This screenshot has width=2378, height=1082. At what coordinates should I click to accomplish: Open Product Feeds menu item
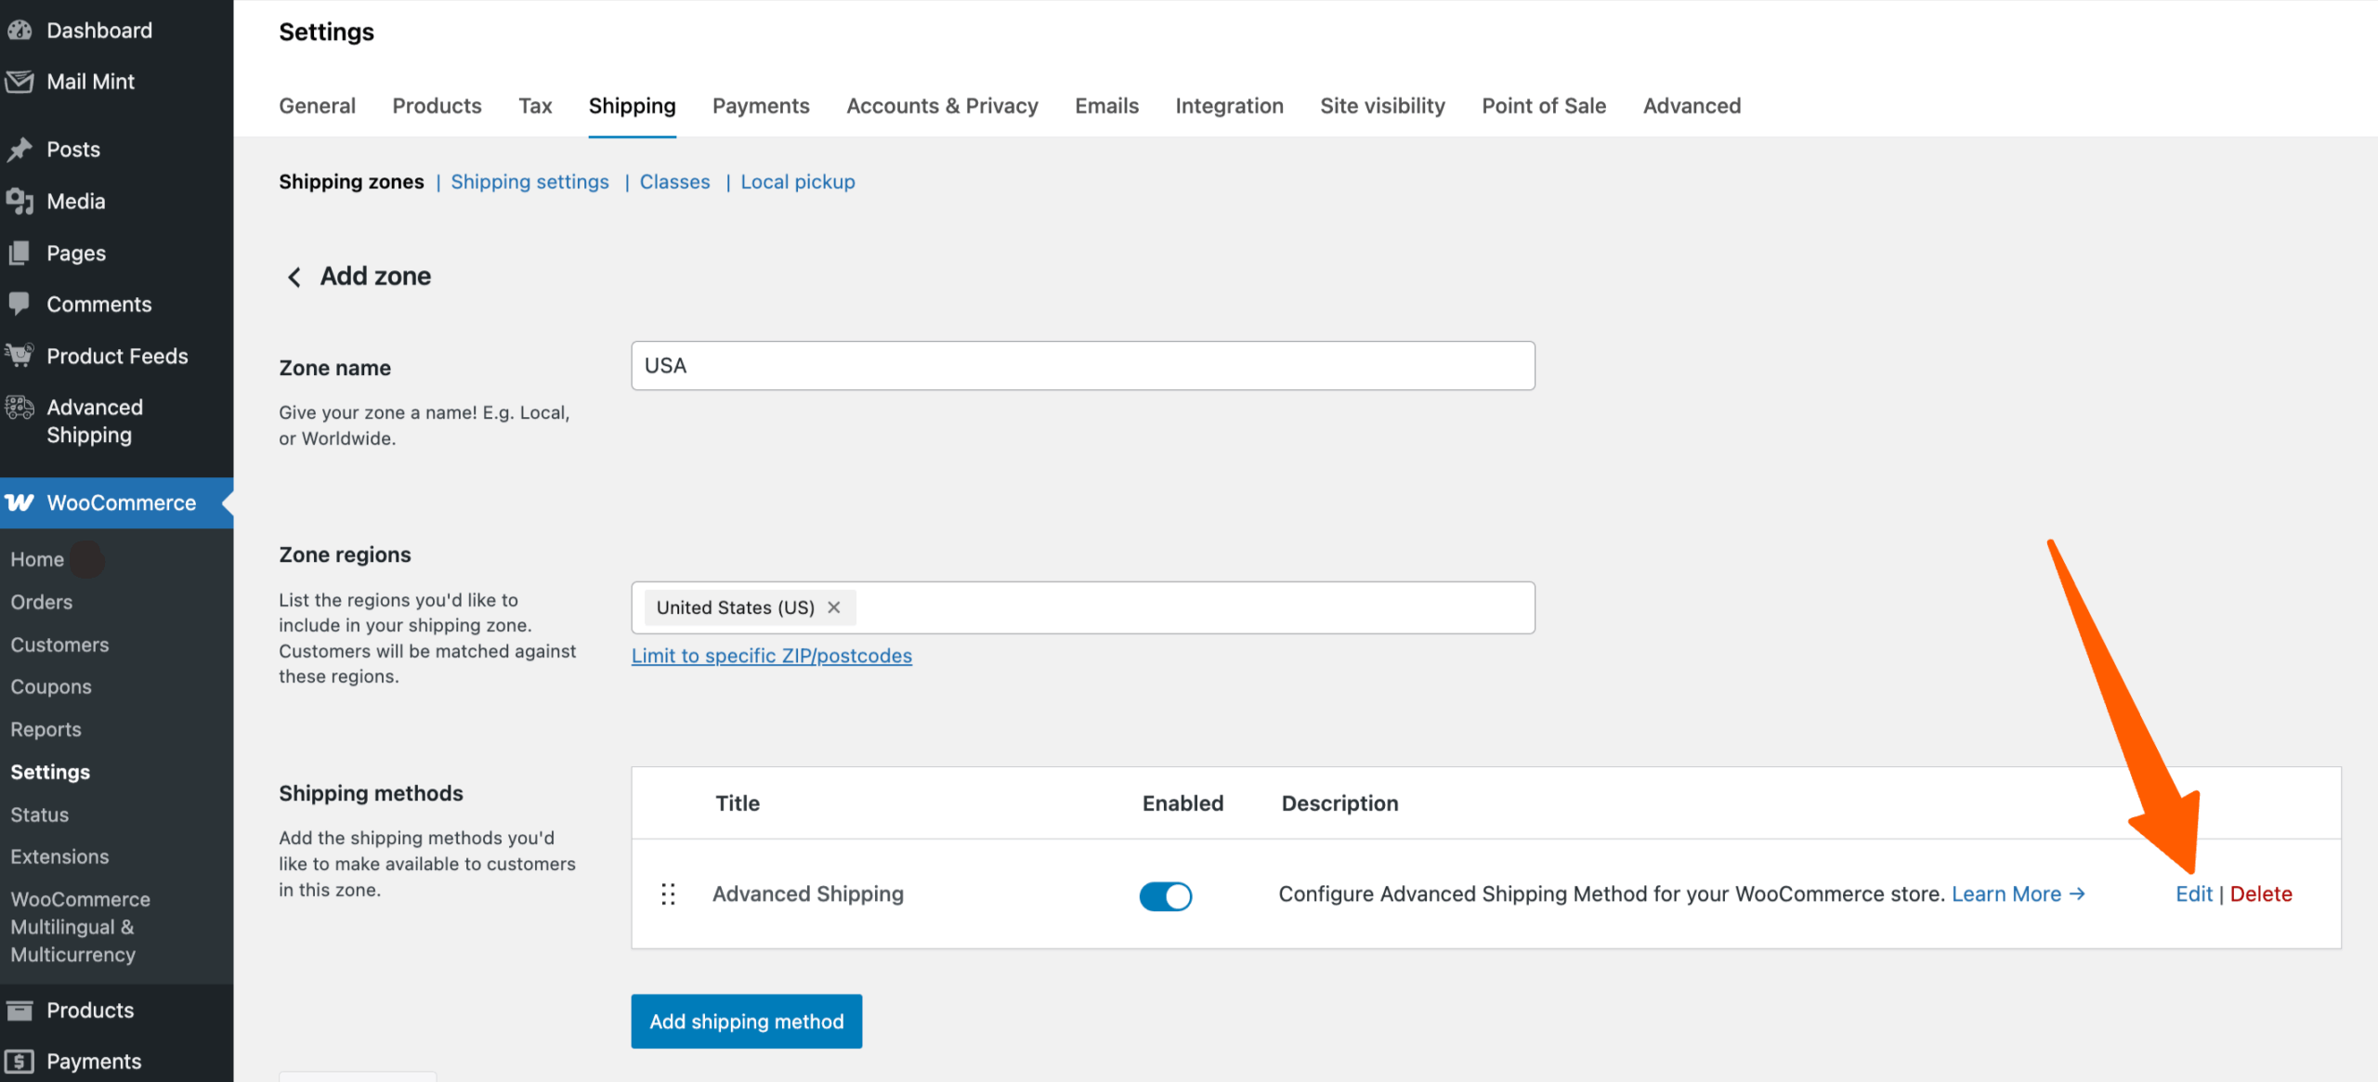pos(117,356)
